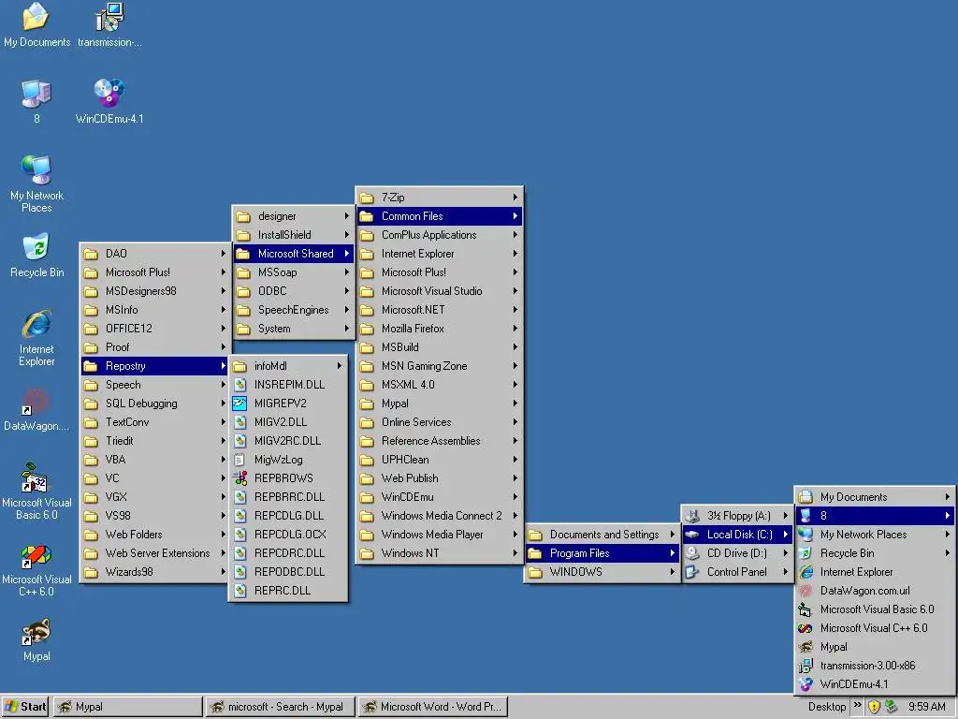Click the INSREPIM.DLL file icon

coord(240,385)
